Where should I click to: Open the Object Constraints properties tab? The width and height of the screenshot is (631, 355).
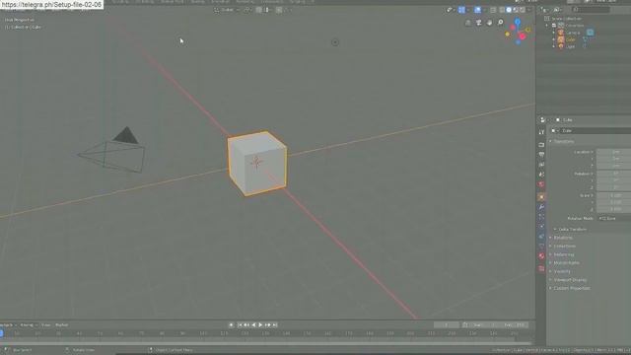541,237
